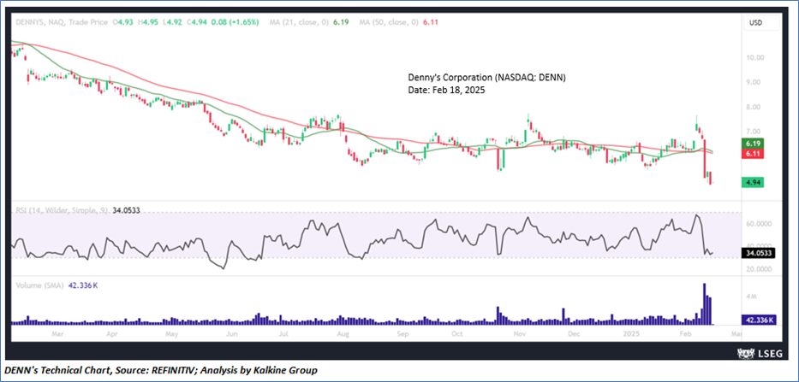Image resolution: width=799 pixels, height=382 pixels.
Task: Click the 60.0000 RSI axis label
Action: coord(759,224)
